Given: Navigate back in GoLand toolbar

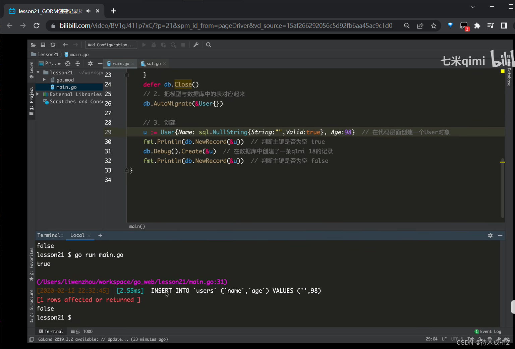Looking at the screenshot, I should tap(65, 45).
